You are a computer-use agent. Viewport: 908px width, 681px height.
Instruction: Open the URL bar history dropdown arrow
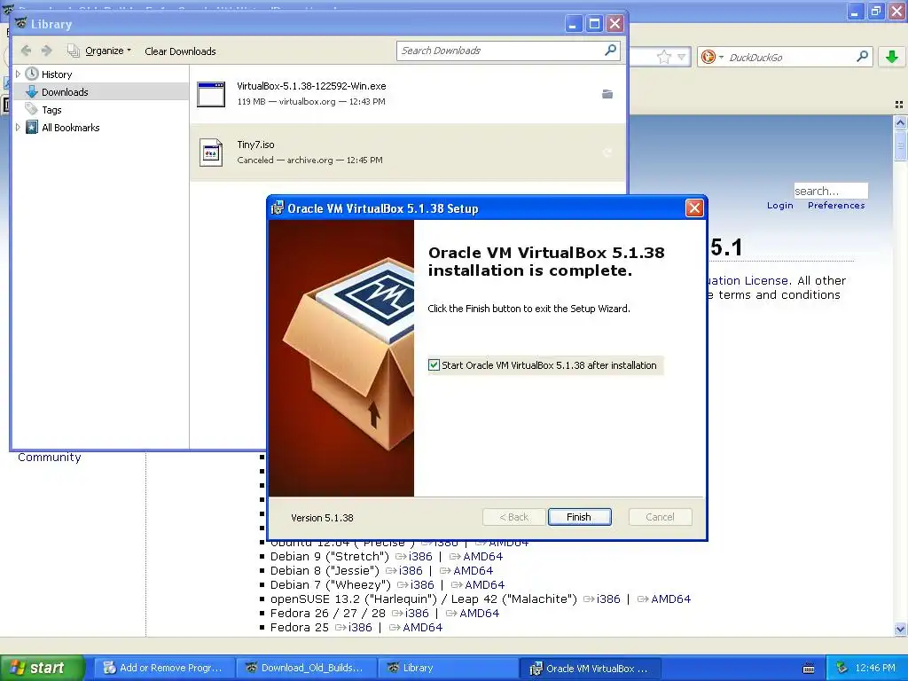(682, 57)
